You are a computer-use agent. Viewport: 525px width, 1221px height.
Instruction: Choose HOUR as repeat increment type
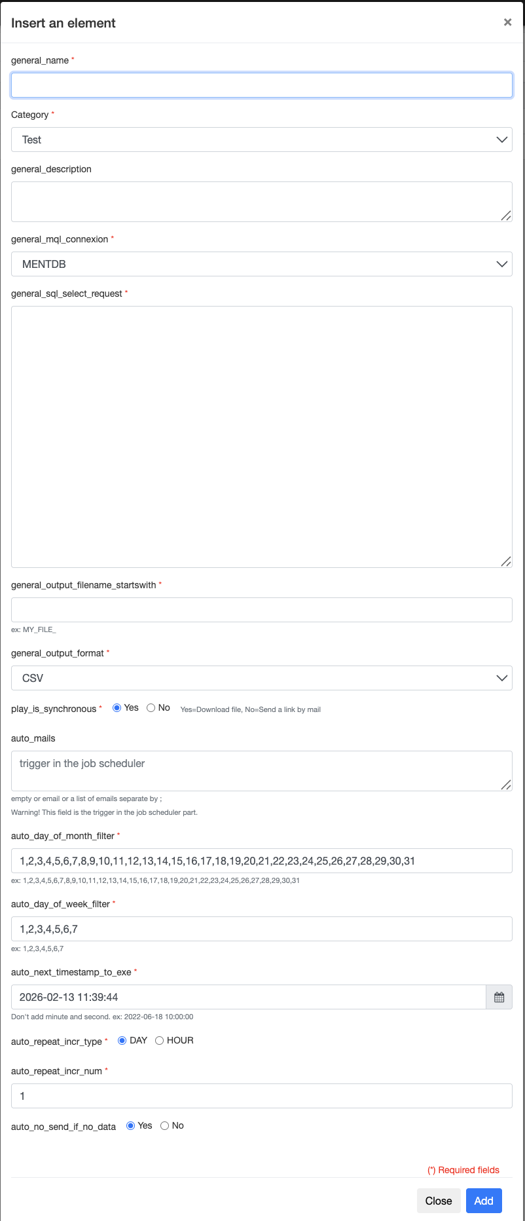(159, 1041)
